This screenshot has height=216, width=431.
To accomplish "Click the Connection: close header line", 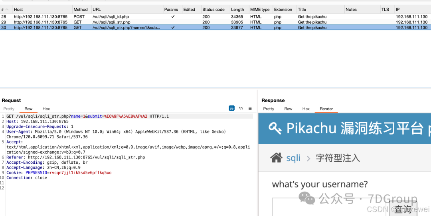I will (x=27, y=178).
